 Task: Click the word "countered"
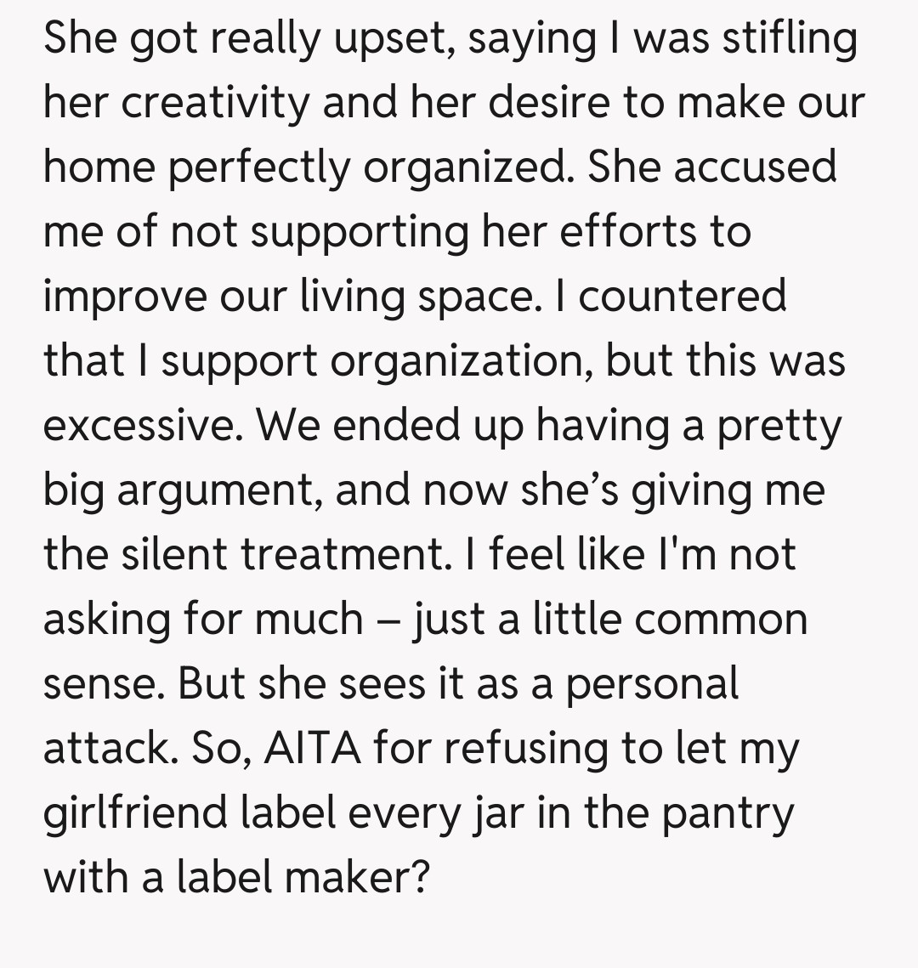(x=683, y=297)
